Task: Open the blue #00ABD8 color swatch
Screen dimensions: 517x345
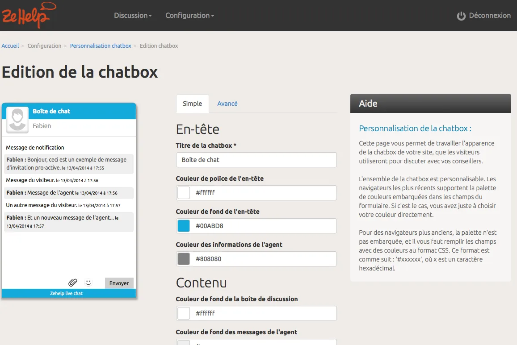Action: [184, 226]
